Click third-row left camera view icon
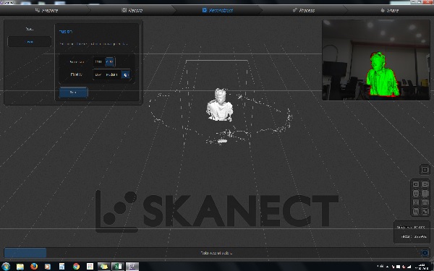 tap(416, 202)
